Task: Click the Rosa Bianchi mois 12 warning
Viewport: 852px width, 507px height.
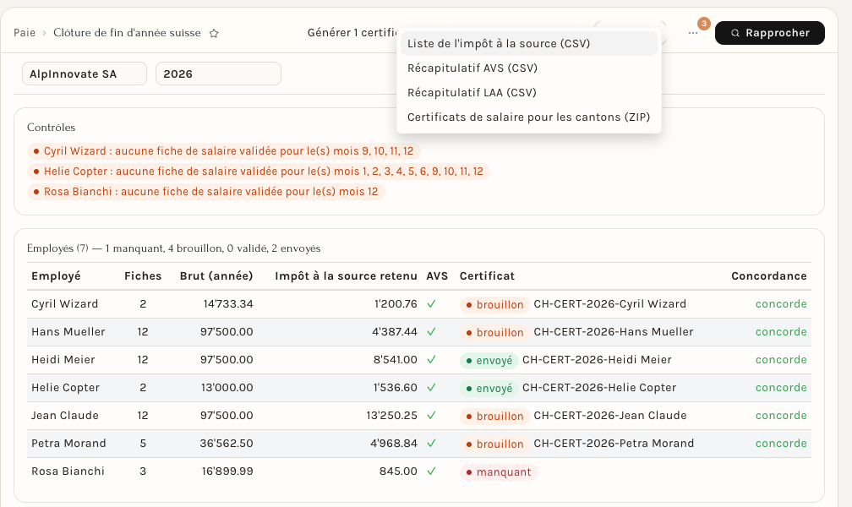Action: tap(206, 191)
